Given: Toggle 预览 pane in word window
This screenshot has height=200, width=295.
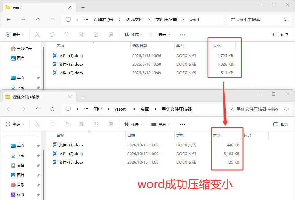Looking at the screenshot, I should pyautogui.click(x=281, y=35).
